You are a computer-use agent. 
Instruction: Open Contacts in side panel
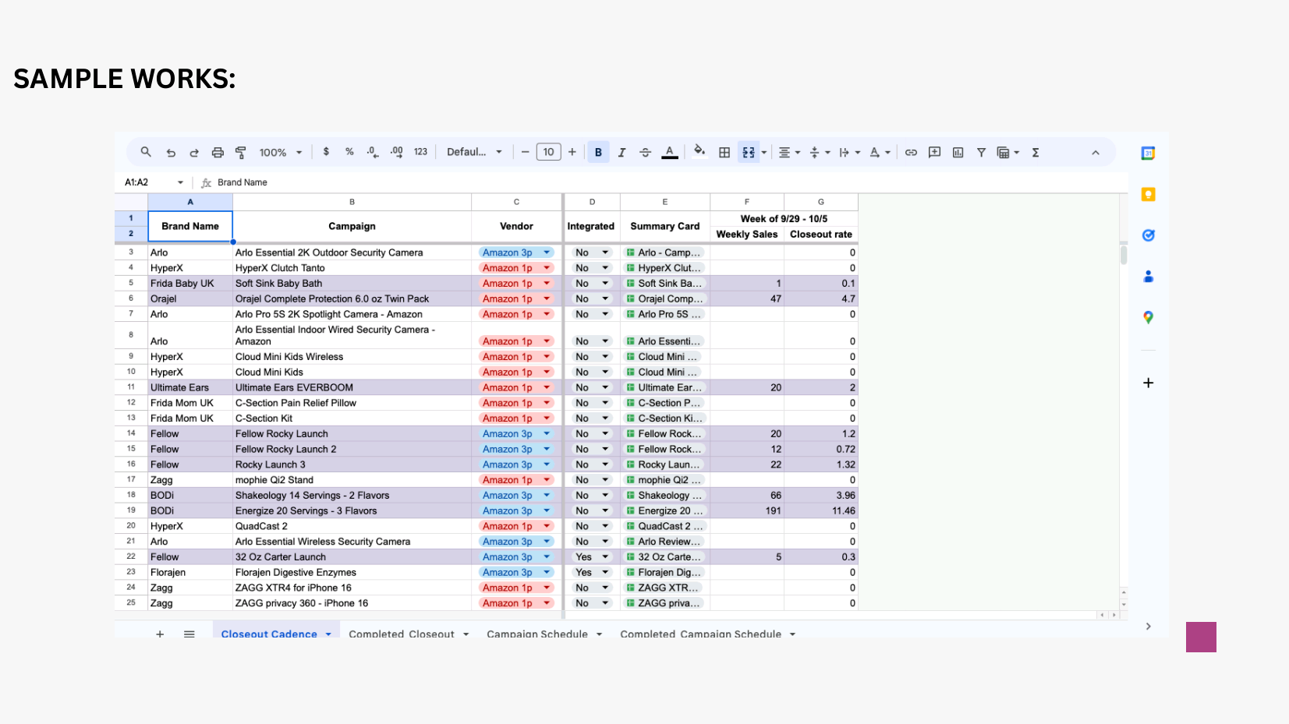pos(1148,276)
